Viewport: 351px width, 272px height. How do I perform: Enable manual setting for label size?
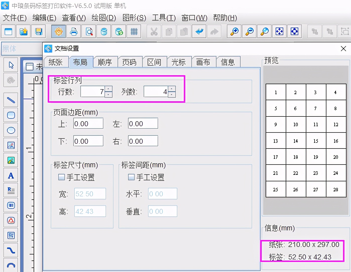point(62,177)
